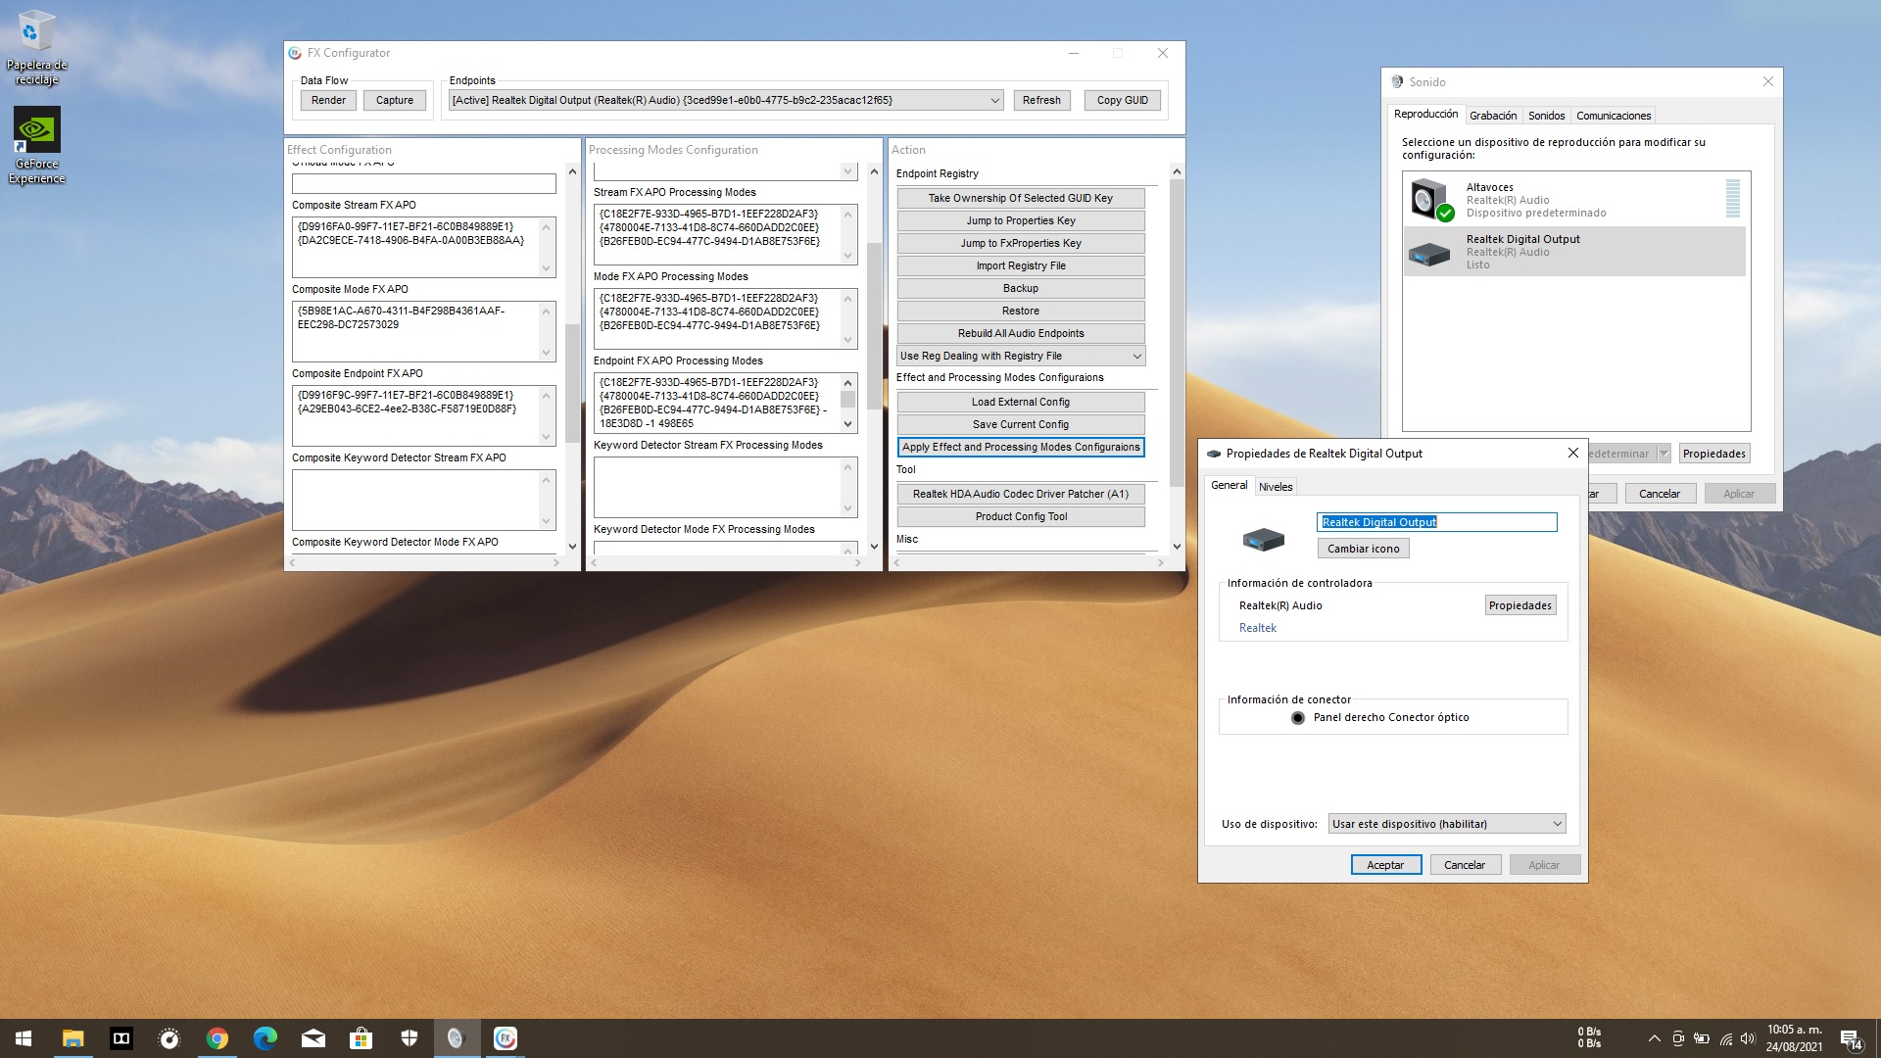
Task: Click Load External Config
Action: coord(1021,402)
